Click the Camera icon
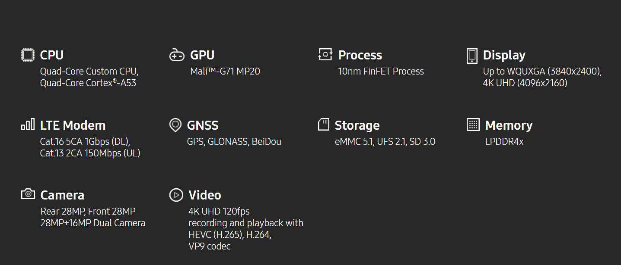The image size is (621, 265). [28, 194]
